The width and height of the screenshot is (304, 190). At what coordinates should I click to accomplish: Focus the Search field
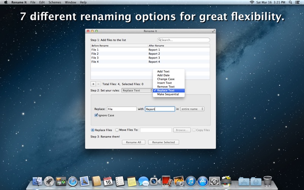184,40
